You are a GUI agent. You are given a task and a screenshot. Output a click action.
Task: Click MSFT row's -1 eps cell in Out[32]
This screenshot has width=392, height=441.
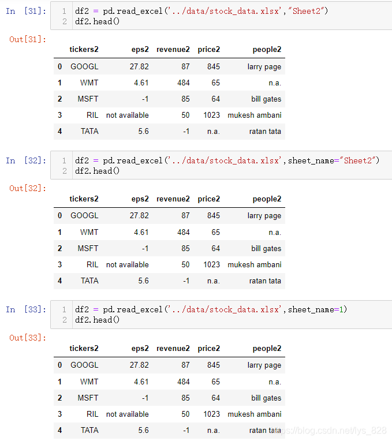tap(145, 248)
